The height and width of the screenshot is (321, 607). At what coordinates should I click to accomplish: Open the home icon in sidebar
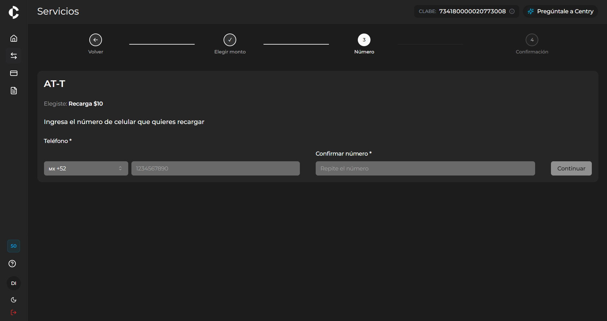pos(14,38)
